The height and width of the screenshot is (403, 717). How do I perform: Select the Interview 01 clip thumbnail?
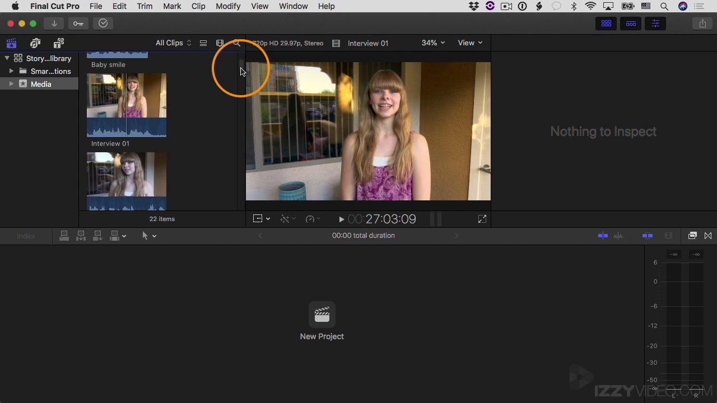[127, 105]
